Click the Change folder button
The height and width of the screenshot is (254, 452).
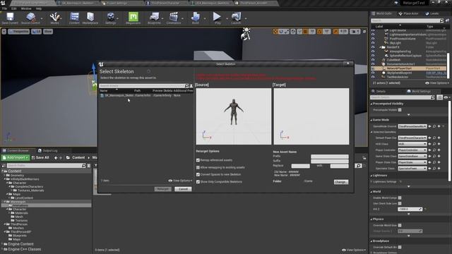tap(341, 182)
